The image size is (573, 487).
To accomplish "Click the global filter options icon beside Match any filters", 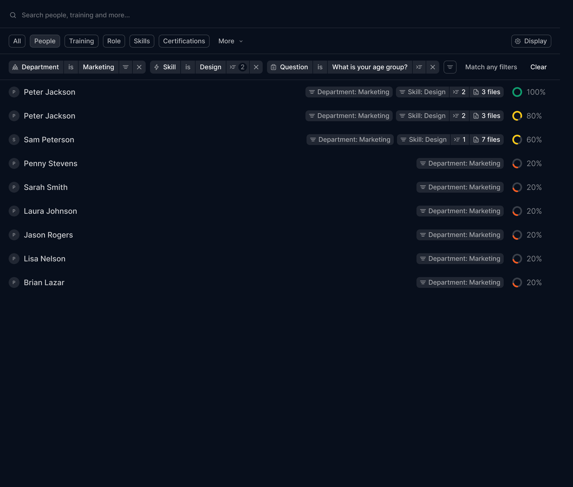I will click(x=450, y=67).
